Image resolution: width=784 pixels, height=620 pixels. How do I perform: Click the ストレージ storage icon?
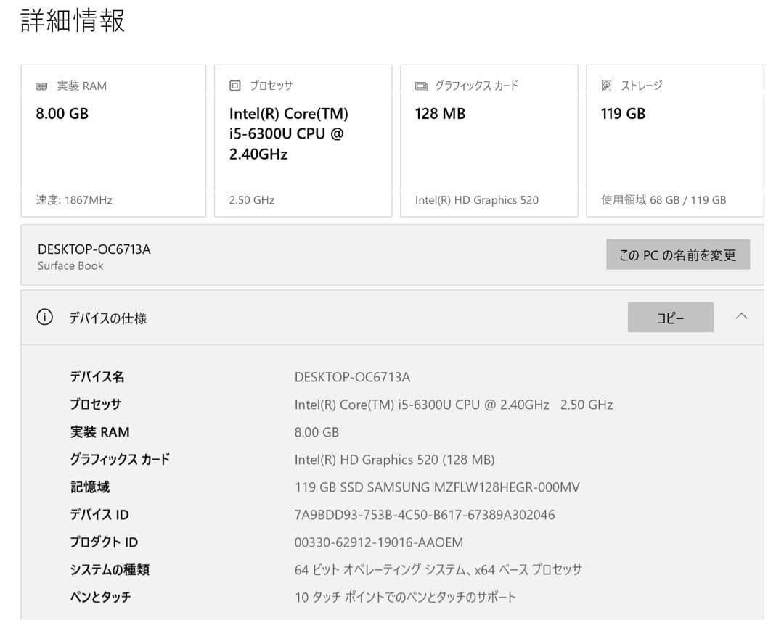(x=607, y=86)
